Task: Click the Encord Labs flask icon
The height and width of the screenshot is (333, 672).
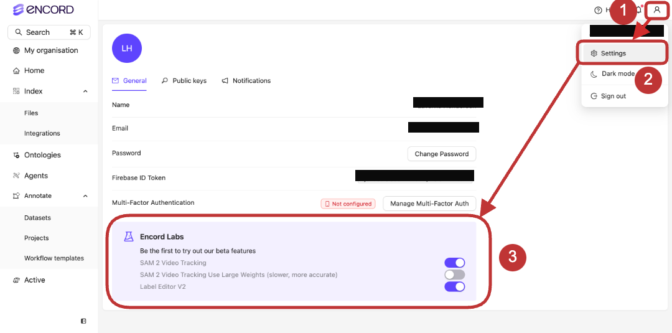Action: pos(129,237)
